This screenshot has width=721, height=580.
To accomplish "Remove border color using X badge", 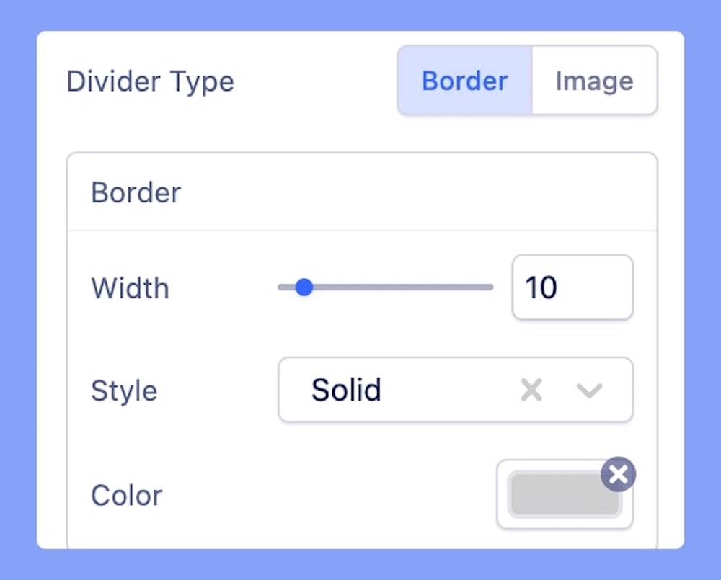I will (618, 474).
